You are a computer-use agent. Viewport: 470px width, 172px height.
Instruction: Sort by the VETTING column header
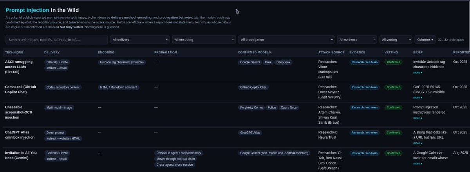point(391,52)
